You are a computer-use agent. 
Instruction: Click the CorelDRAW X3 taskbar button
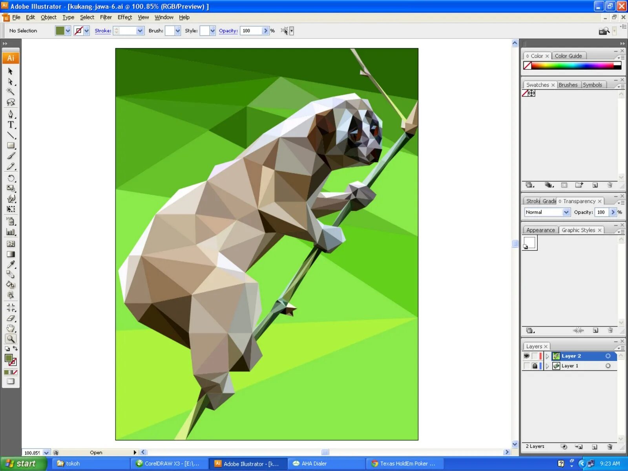pyautogui.click(x=169, y=464)
